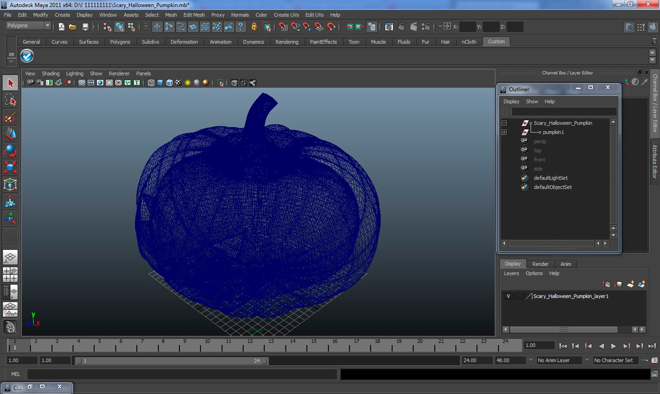
Task: Open the render view clapper icon
Action: point(389,27)
